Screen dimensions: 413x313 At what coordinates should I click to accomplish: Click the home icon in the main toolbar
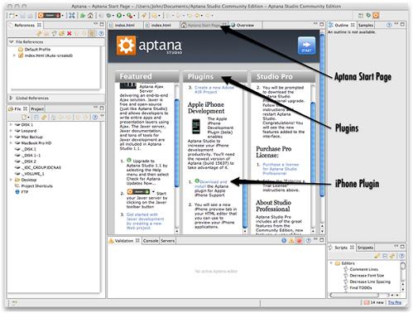tap(90, 16)
